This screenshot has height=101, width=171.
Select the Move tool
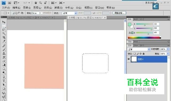coord(4,22)
